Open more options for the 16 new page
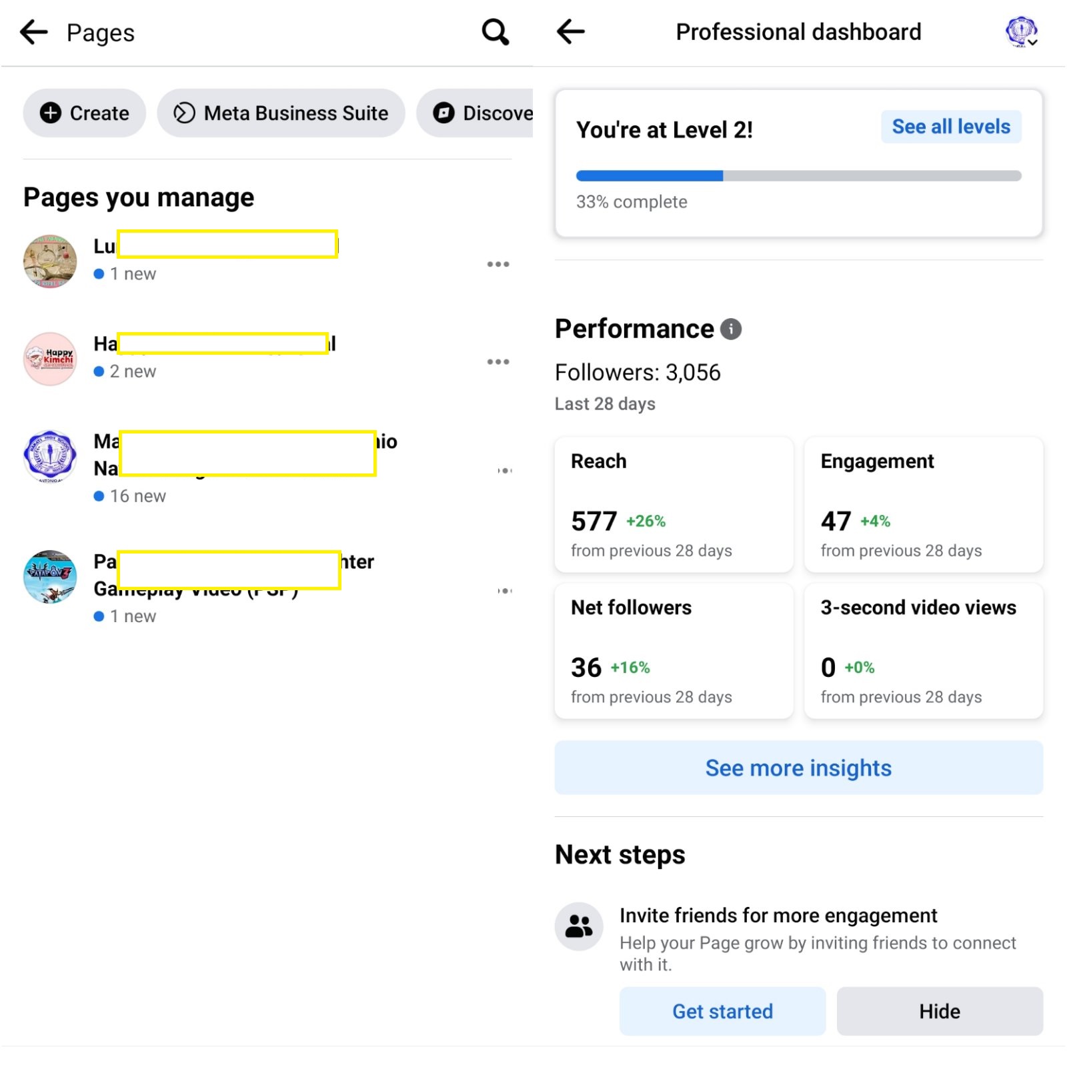The image size is (1067, 1067). [505, 471]
